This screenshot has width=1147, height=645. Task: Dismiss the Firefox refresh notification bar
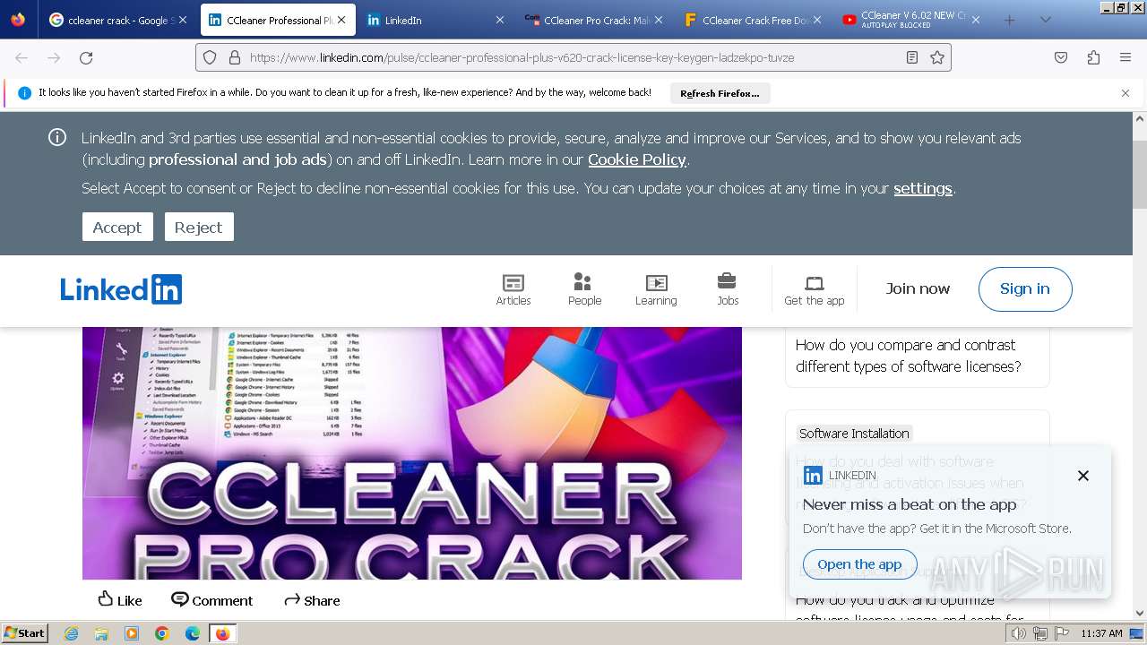pos(1125,93)
